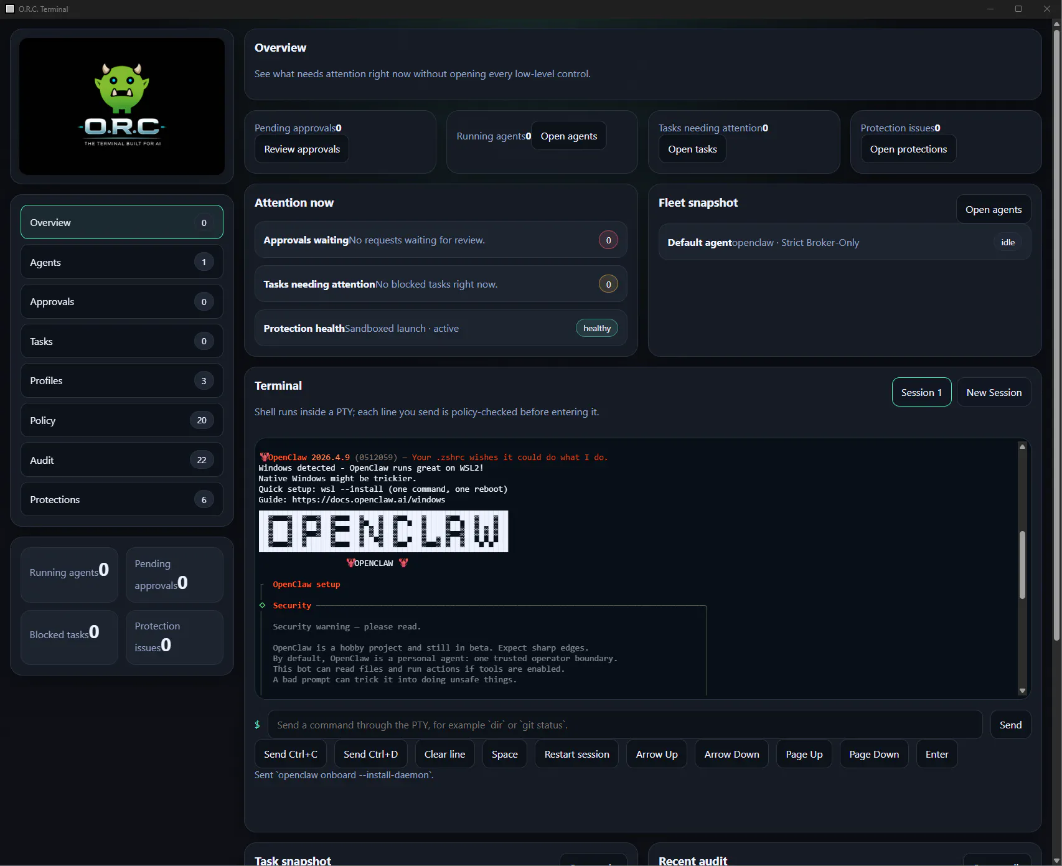Click the docs.openclaw.ai/windows guide URL
The image size is (1062, 866).
(369, 499)
